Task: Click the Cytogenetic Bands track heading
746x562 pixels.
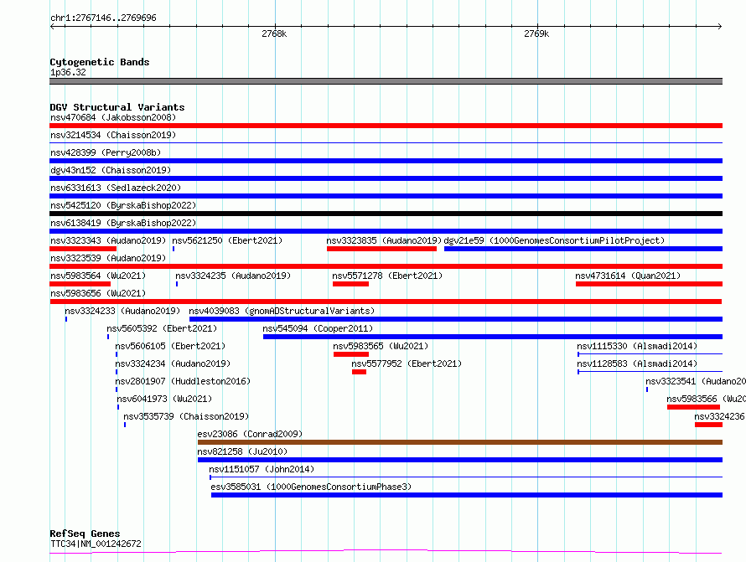Action: 100,62
